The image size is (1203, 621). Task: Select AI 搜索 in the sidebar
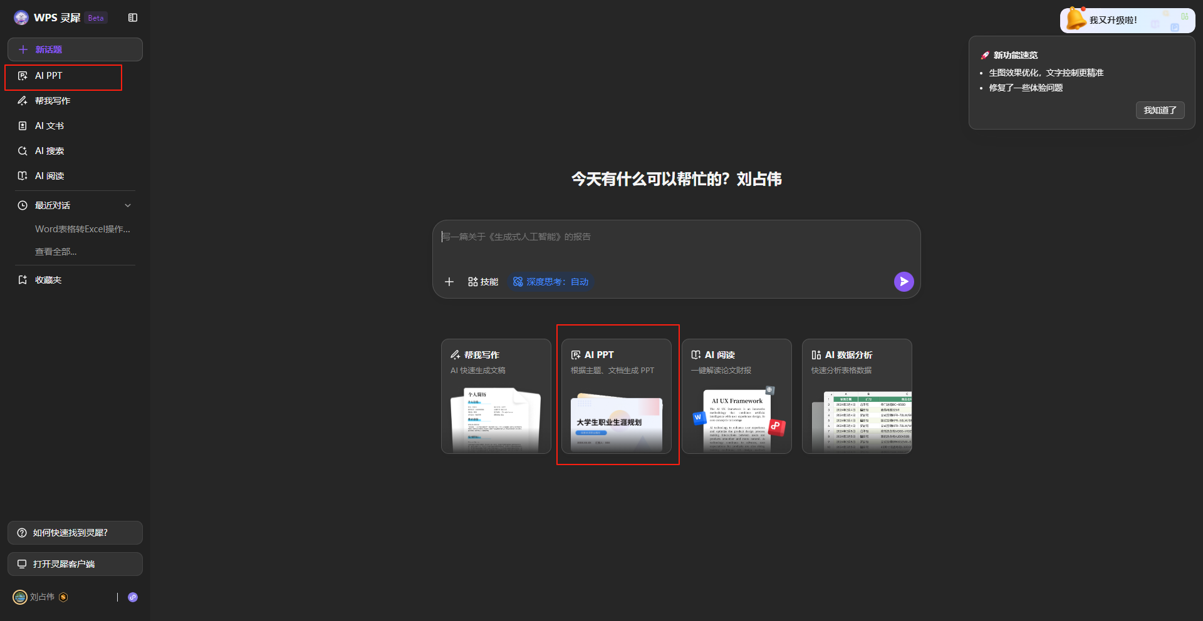pyautogui.click(x=49, y=150)
